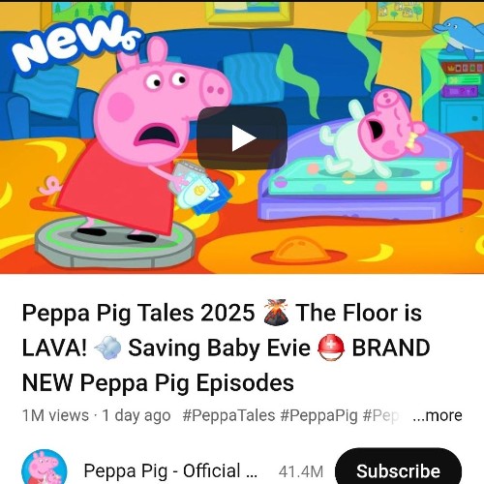The height and width of the screenshot is (484, 484).
Task: Open the Peppa Pig channel avatar
Action: 45,468
